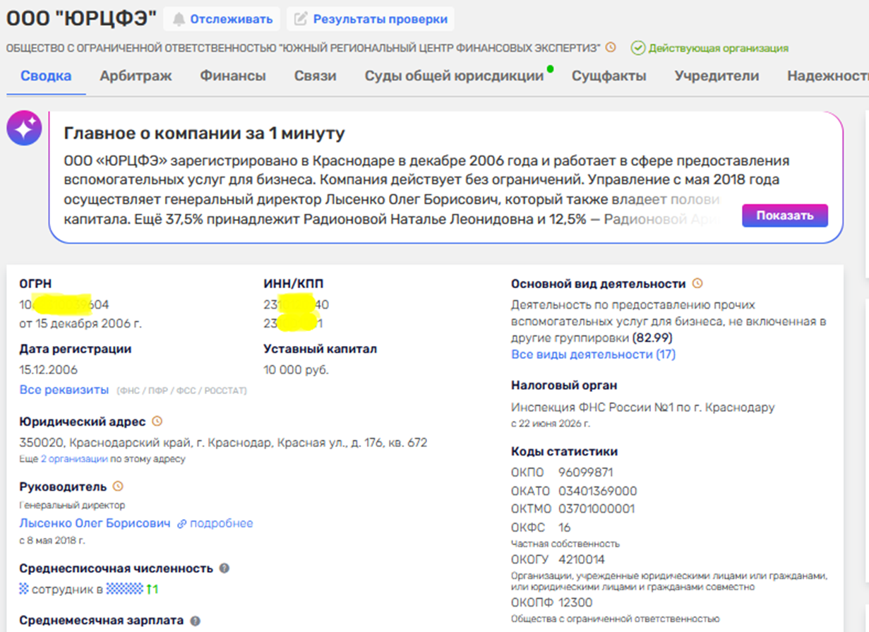Click the history clock icon after the full company name
The width and height of the screenshot is (869, 632).
[x=611, y=48]
